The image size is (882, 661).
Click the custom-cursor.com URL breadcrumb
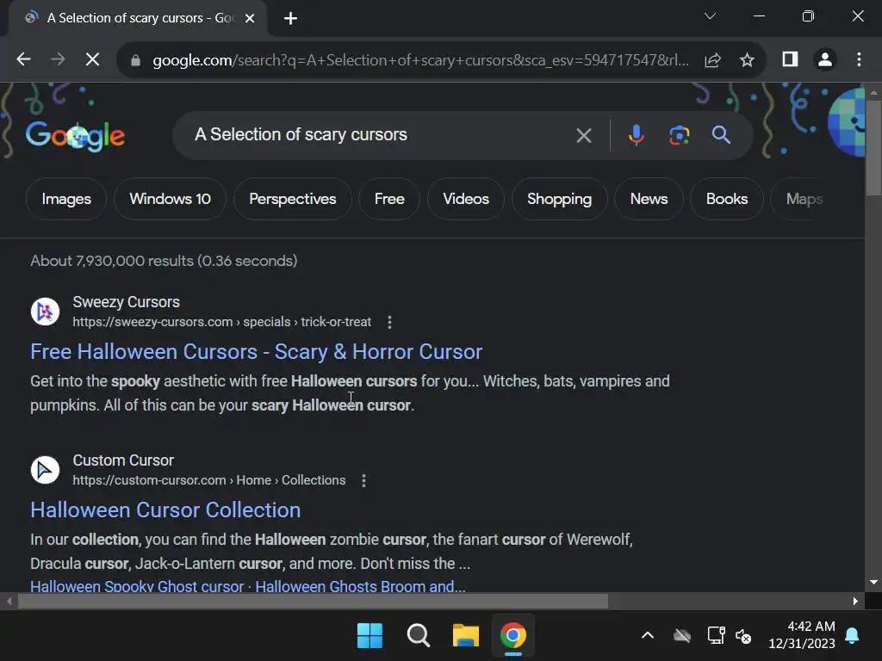(x=209, y=480)
